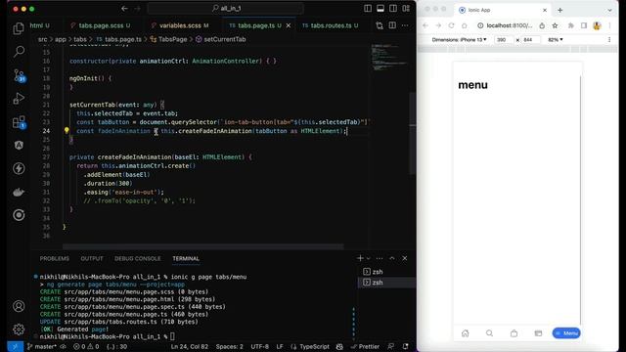Open the Search view in activity bar
626x352 pixels.
tap(19, 51)
